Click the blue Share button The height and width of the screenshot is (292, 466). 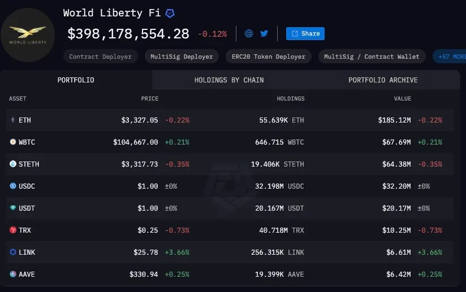tap(305, 33)
